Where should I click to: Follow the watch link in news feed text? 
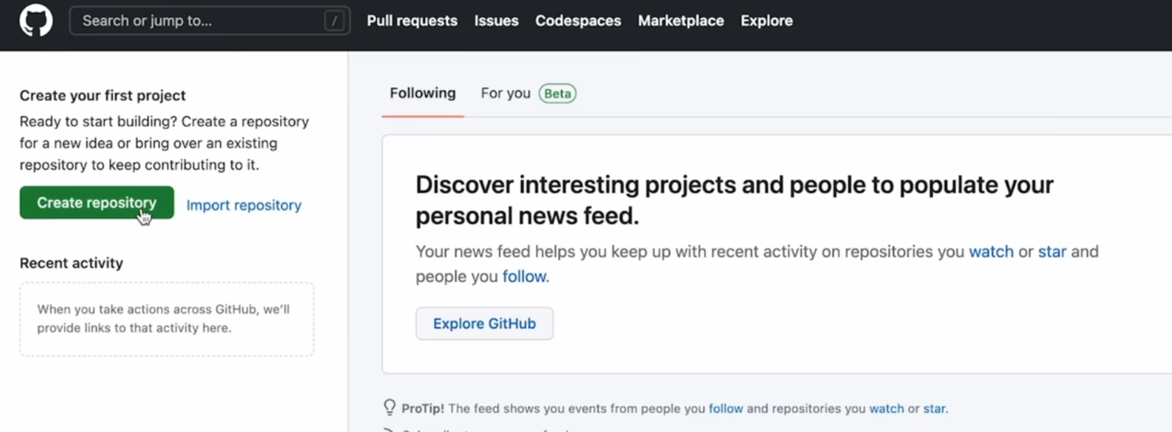click(991, 252)
